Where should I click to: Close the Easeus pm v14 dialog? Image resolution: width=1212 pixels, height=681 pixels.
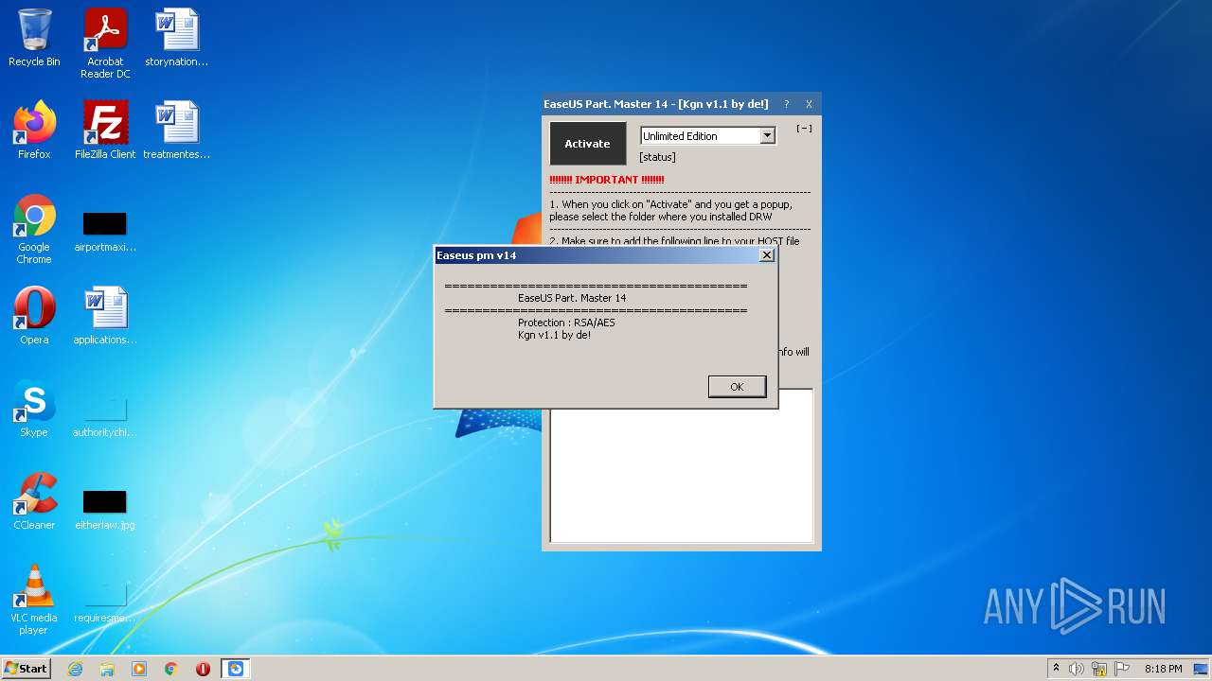(x=767, y=255)
